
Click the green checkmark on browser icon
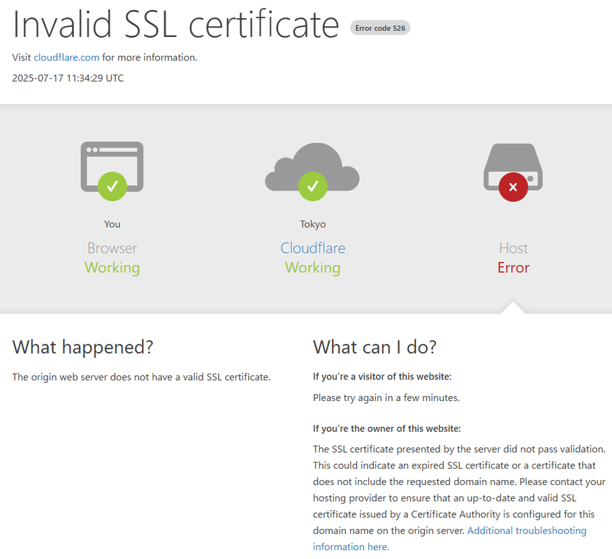(112, 186)
